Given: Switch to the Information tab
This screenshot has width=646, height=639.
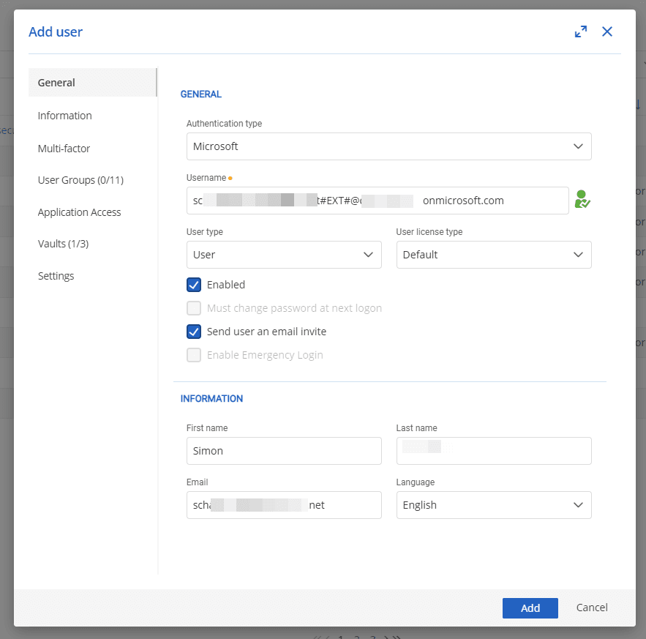Looking at the screenshot, I should click(65, 116).
